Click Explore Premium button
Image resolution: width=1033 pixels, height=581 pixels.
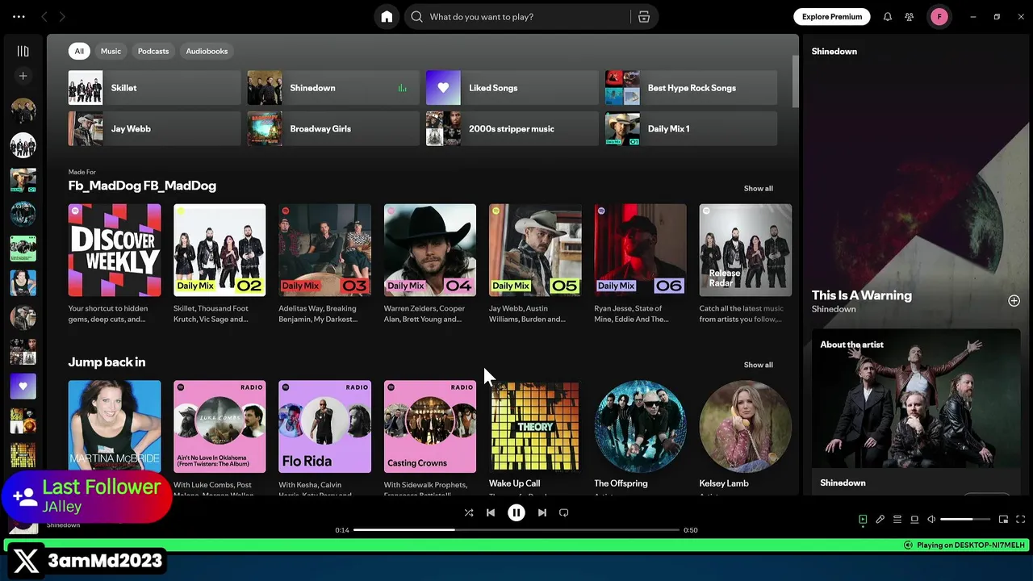pos(832,17)
